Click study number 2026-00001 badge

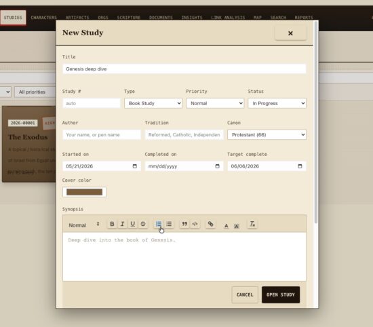coord(23,123)
